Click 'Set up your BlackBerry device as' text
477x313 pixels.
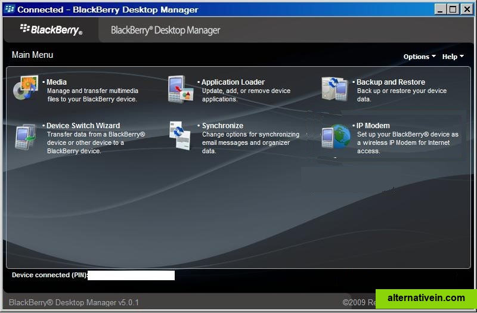point(408,134)
